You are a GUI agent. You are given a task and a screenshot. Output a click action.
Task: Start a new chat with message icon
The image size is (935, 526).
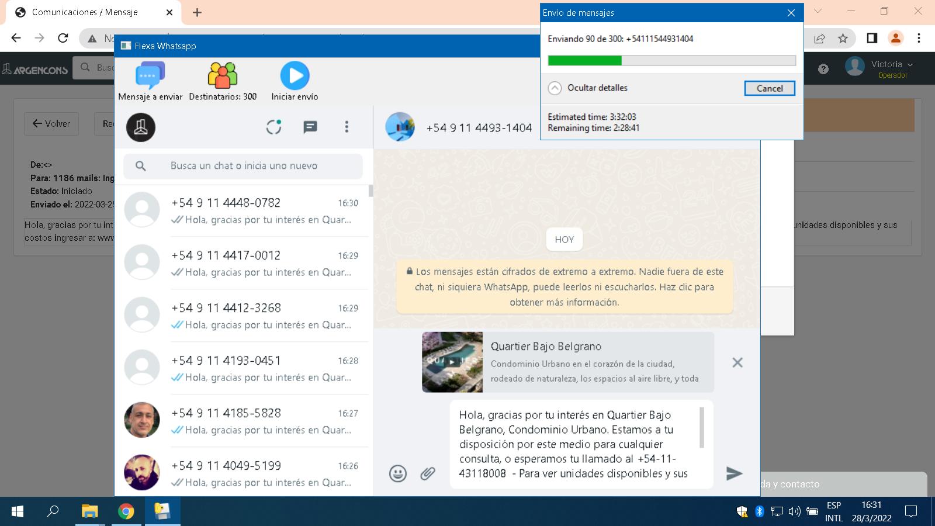tap(310, 127)
